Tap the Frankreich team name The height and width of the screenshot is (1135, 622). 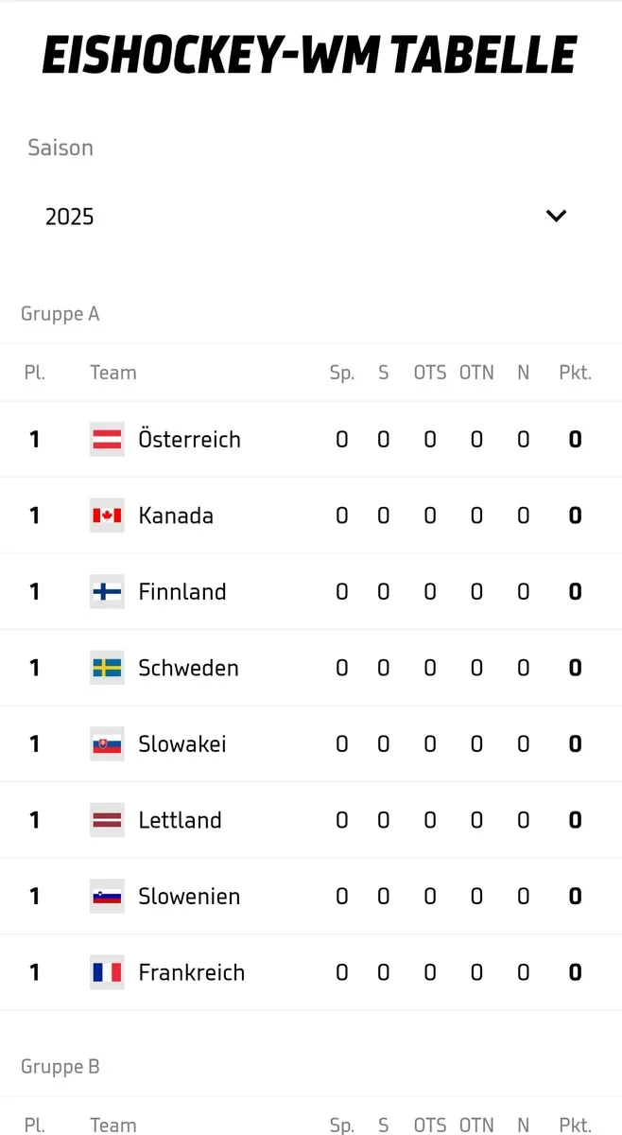(191, 972)
